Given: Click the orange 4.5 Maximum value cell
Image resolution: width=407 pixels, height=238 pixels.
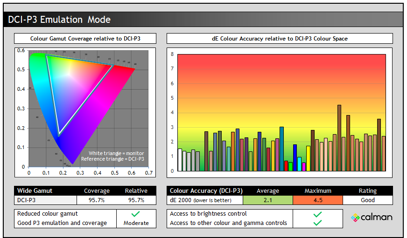Looking at the screenshot, I should (317, 200).
